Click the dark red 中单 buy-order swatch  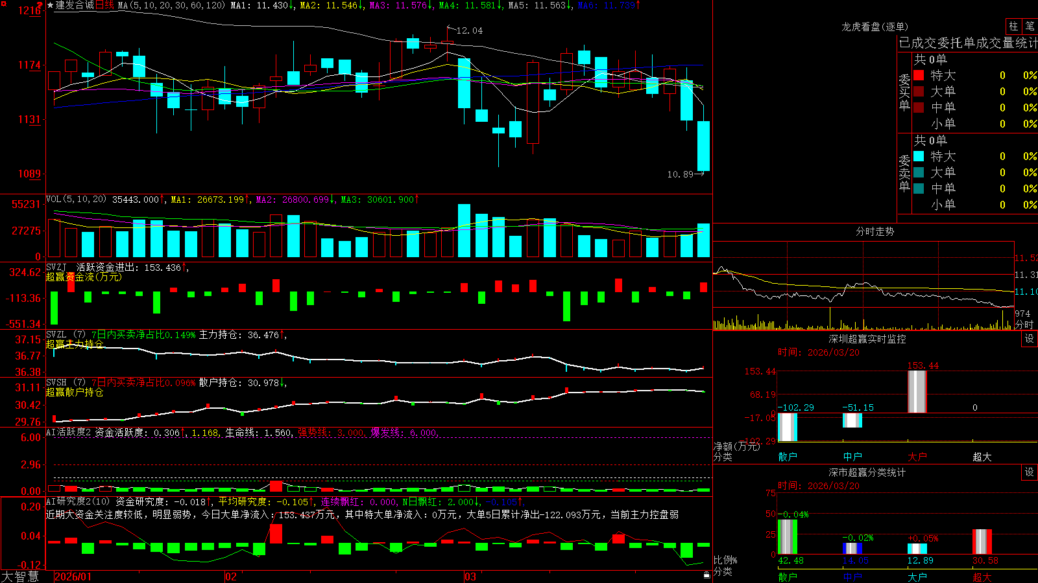click(x=919, y=108)
